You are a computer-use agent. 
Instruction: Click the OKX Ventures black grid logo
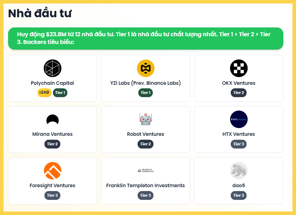pos(238,68)
